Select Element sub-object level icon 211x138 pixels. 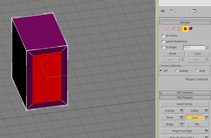(191, 29)
